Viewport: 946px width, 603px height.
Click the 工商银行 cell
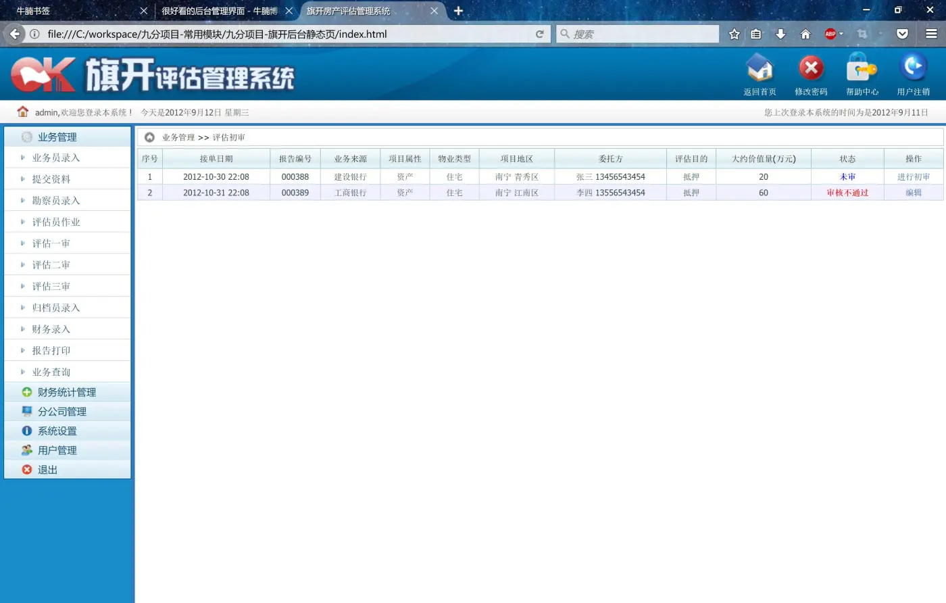click(x=351, y=193)
